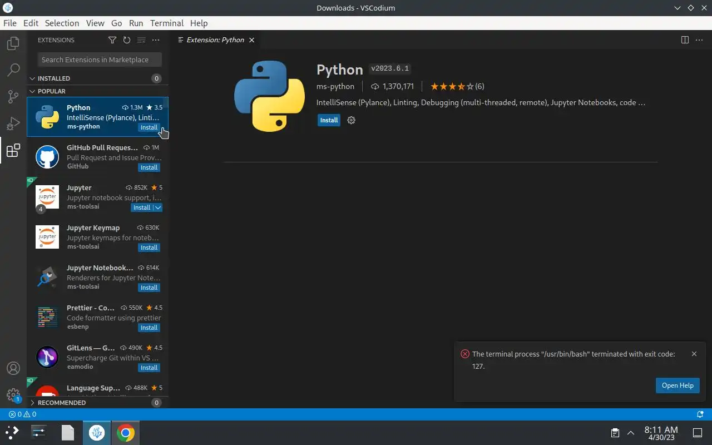
Task: Click the 1,370,171 install count
Action: click(393, 86)
